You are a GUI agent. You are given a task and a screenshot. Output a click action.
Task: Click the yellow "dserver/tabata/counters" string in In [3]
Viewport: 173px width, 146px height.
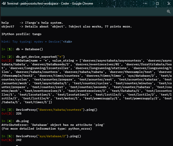point(60,110)
